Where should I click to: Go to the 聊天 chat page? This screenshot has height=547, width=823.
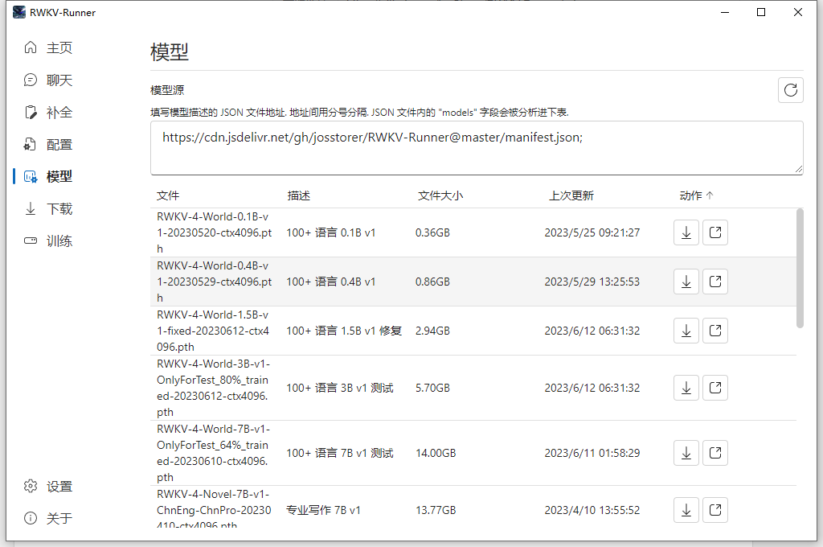pyautogui.click(x=48, y=80)
